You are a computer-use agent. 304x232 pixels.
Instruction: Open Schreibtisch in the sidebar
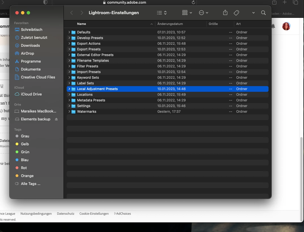(31, 30)
